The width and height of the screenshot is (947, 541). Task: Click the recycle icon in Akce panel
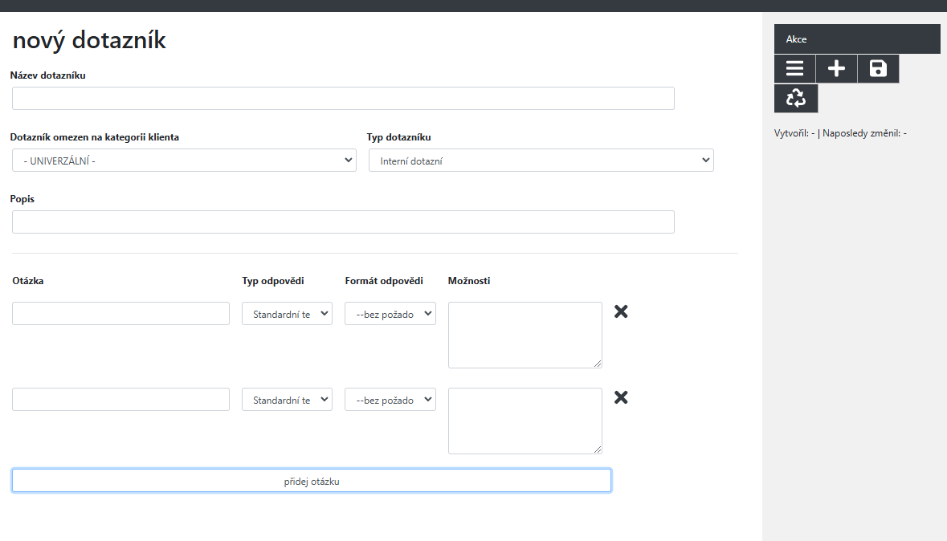coord(796,98)
